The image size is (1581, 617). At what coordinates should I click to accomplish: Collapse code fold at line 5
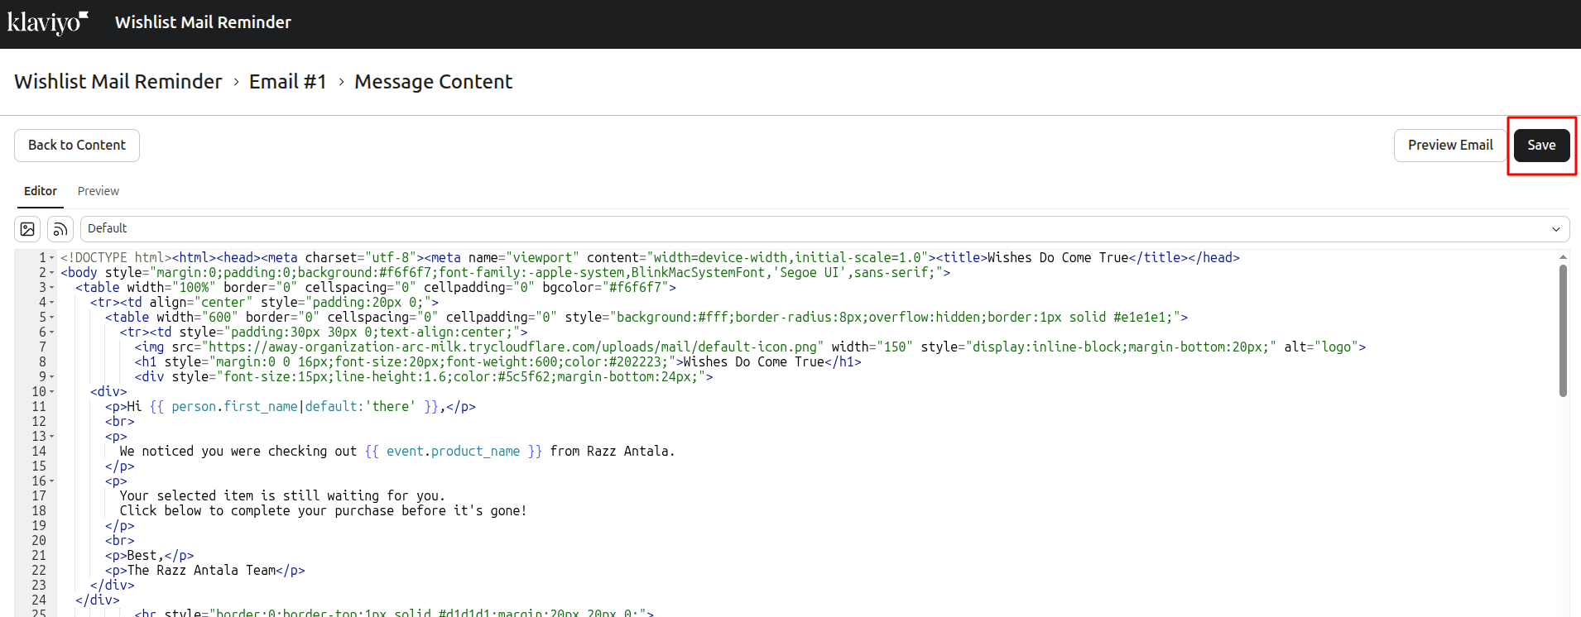point(52,318)
